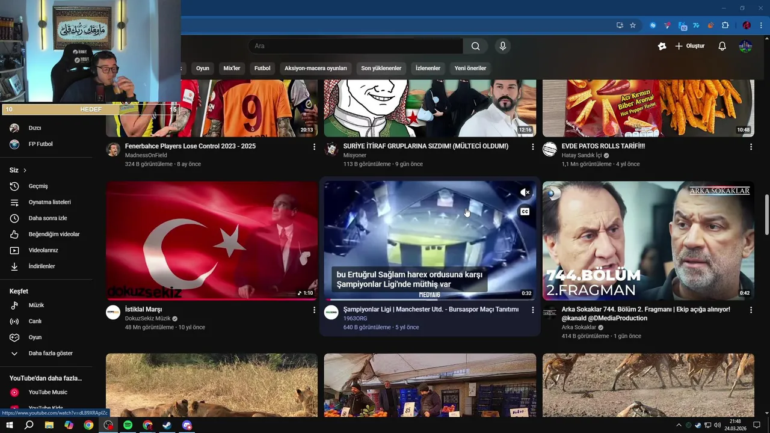This screenshot has width=770, height=433.
Task: Open YouTube account avatar menu
Action: point(745,46)
